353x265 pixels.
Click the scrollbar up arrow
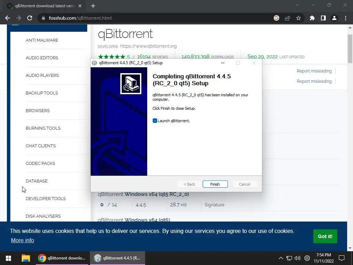pos(350,28)
